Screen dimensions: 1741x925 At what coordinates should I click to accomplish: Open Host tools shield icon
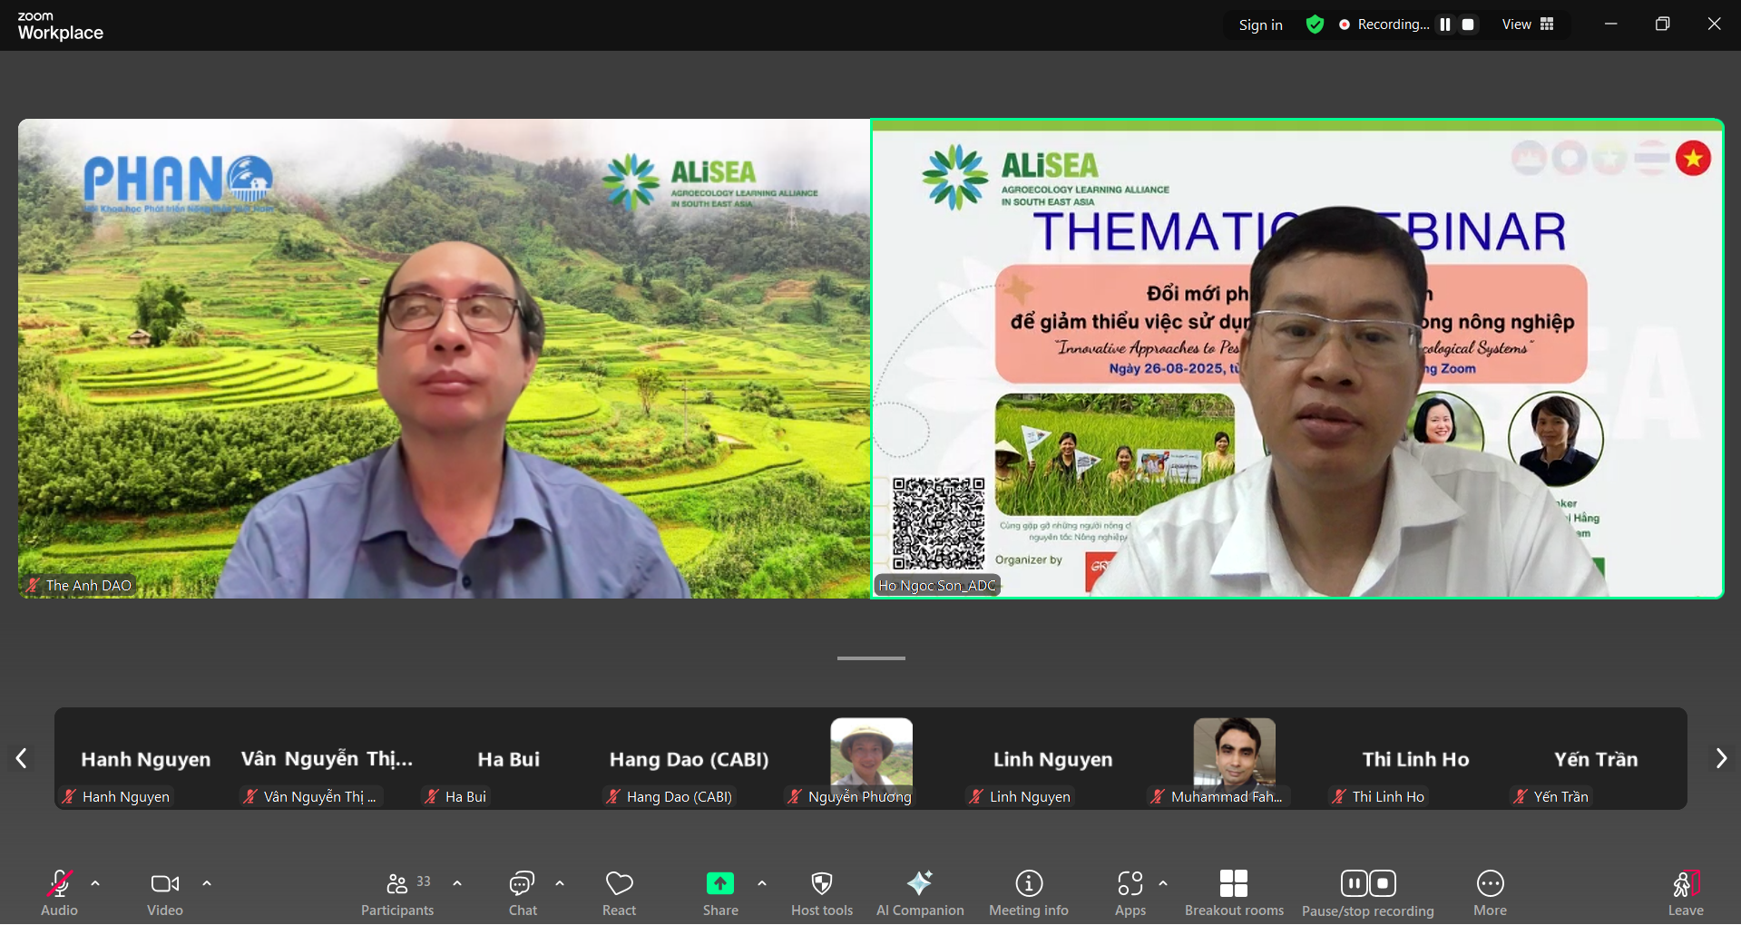822,893
